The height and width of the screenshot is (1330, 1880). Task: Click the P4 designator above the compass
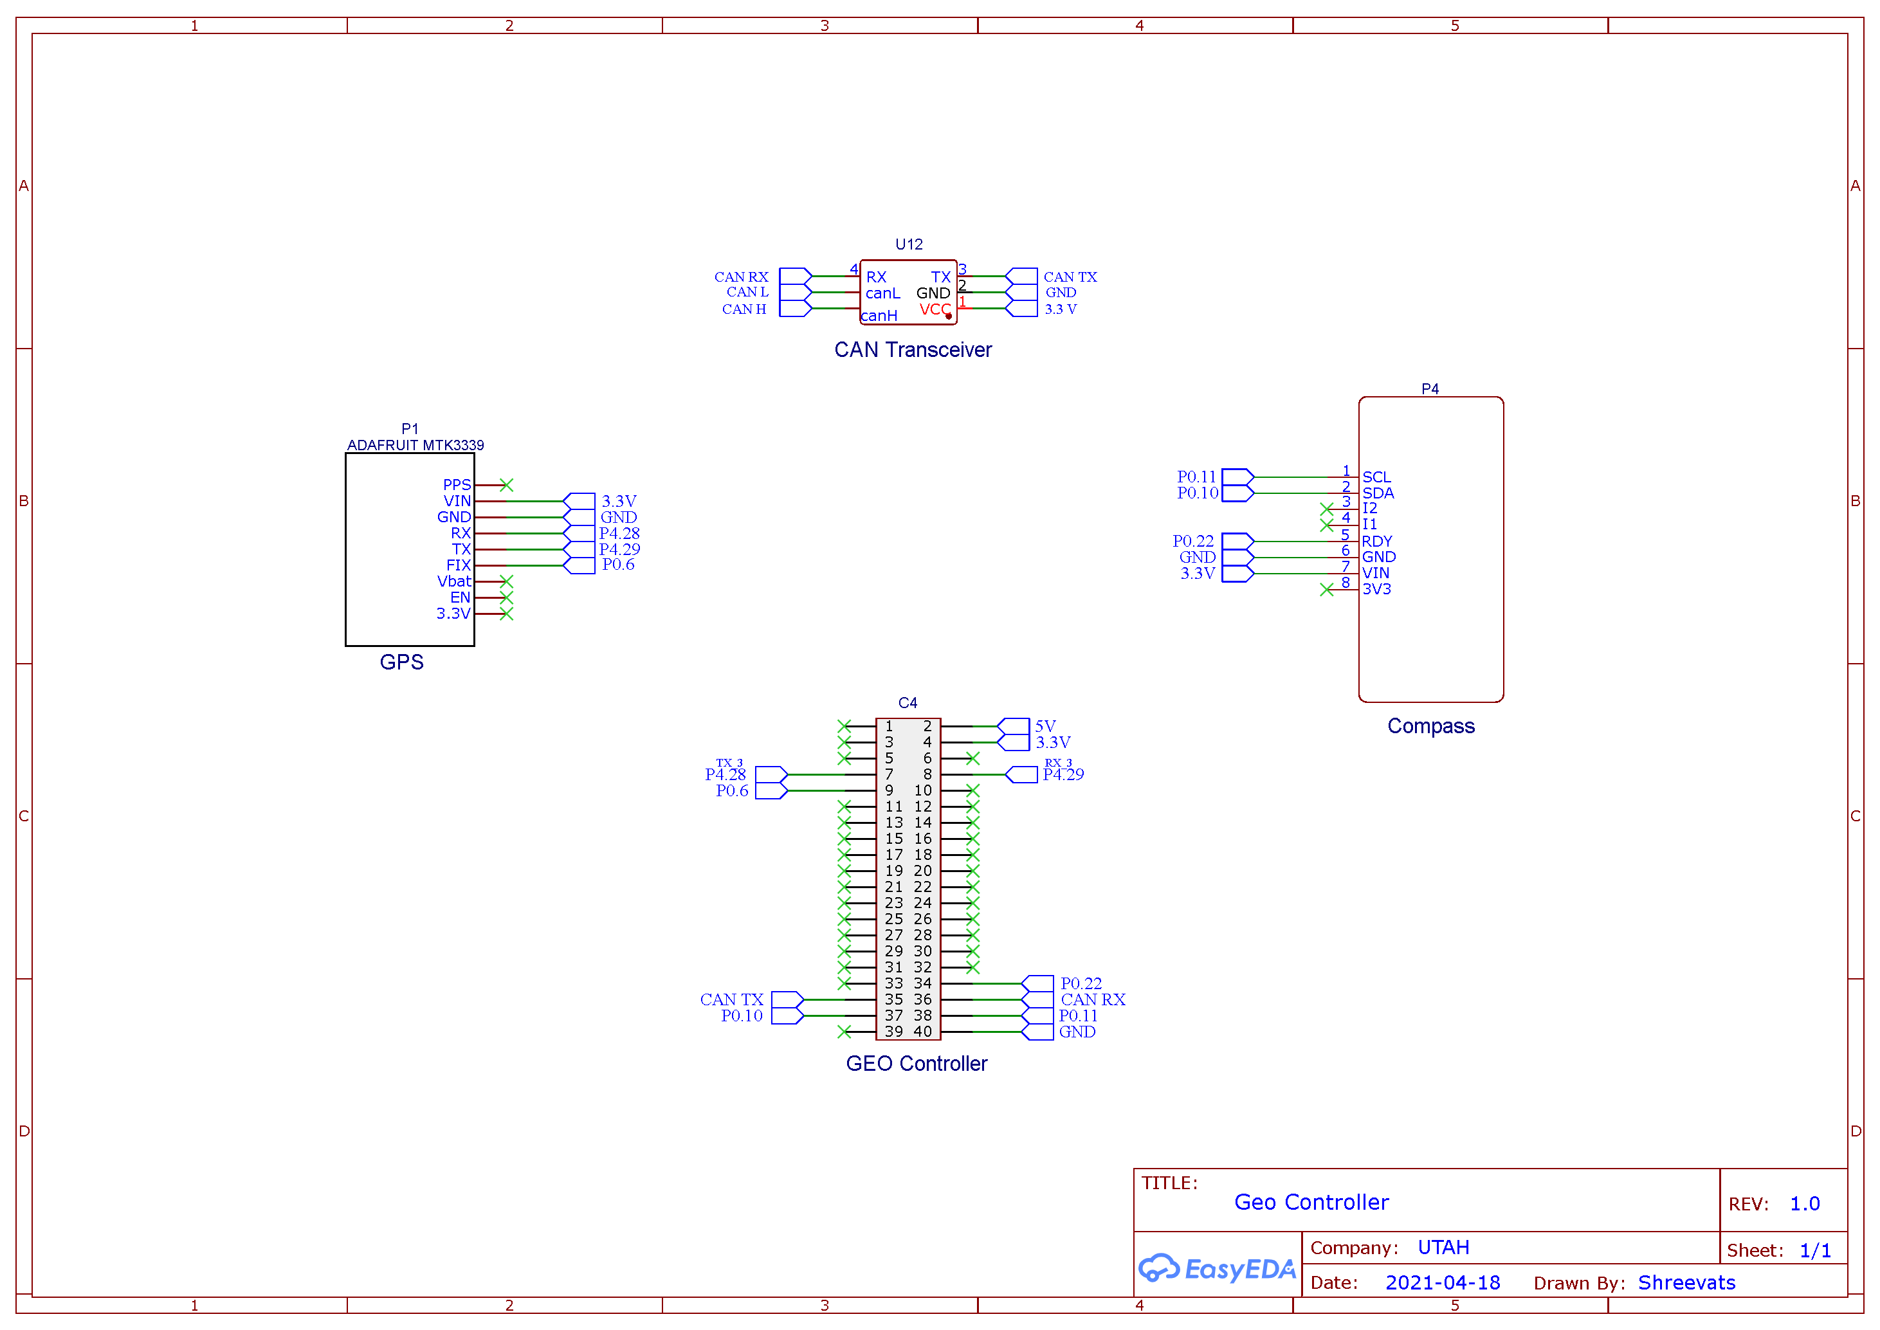click(x=1430, y=388)
